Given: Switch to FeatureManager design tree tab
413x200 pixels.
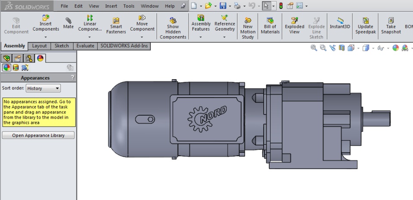Looking at the screenshot, I should coord(6,58).
